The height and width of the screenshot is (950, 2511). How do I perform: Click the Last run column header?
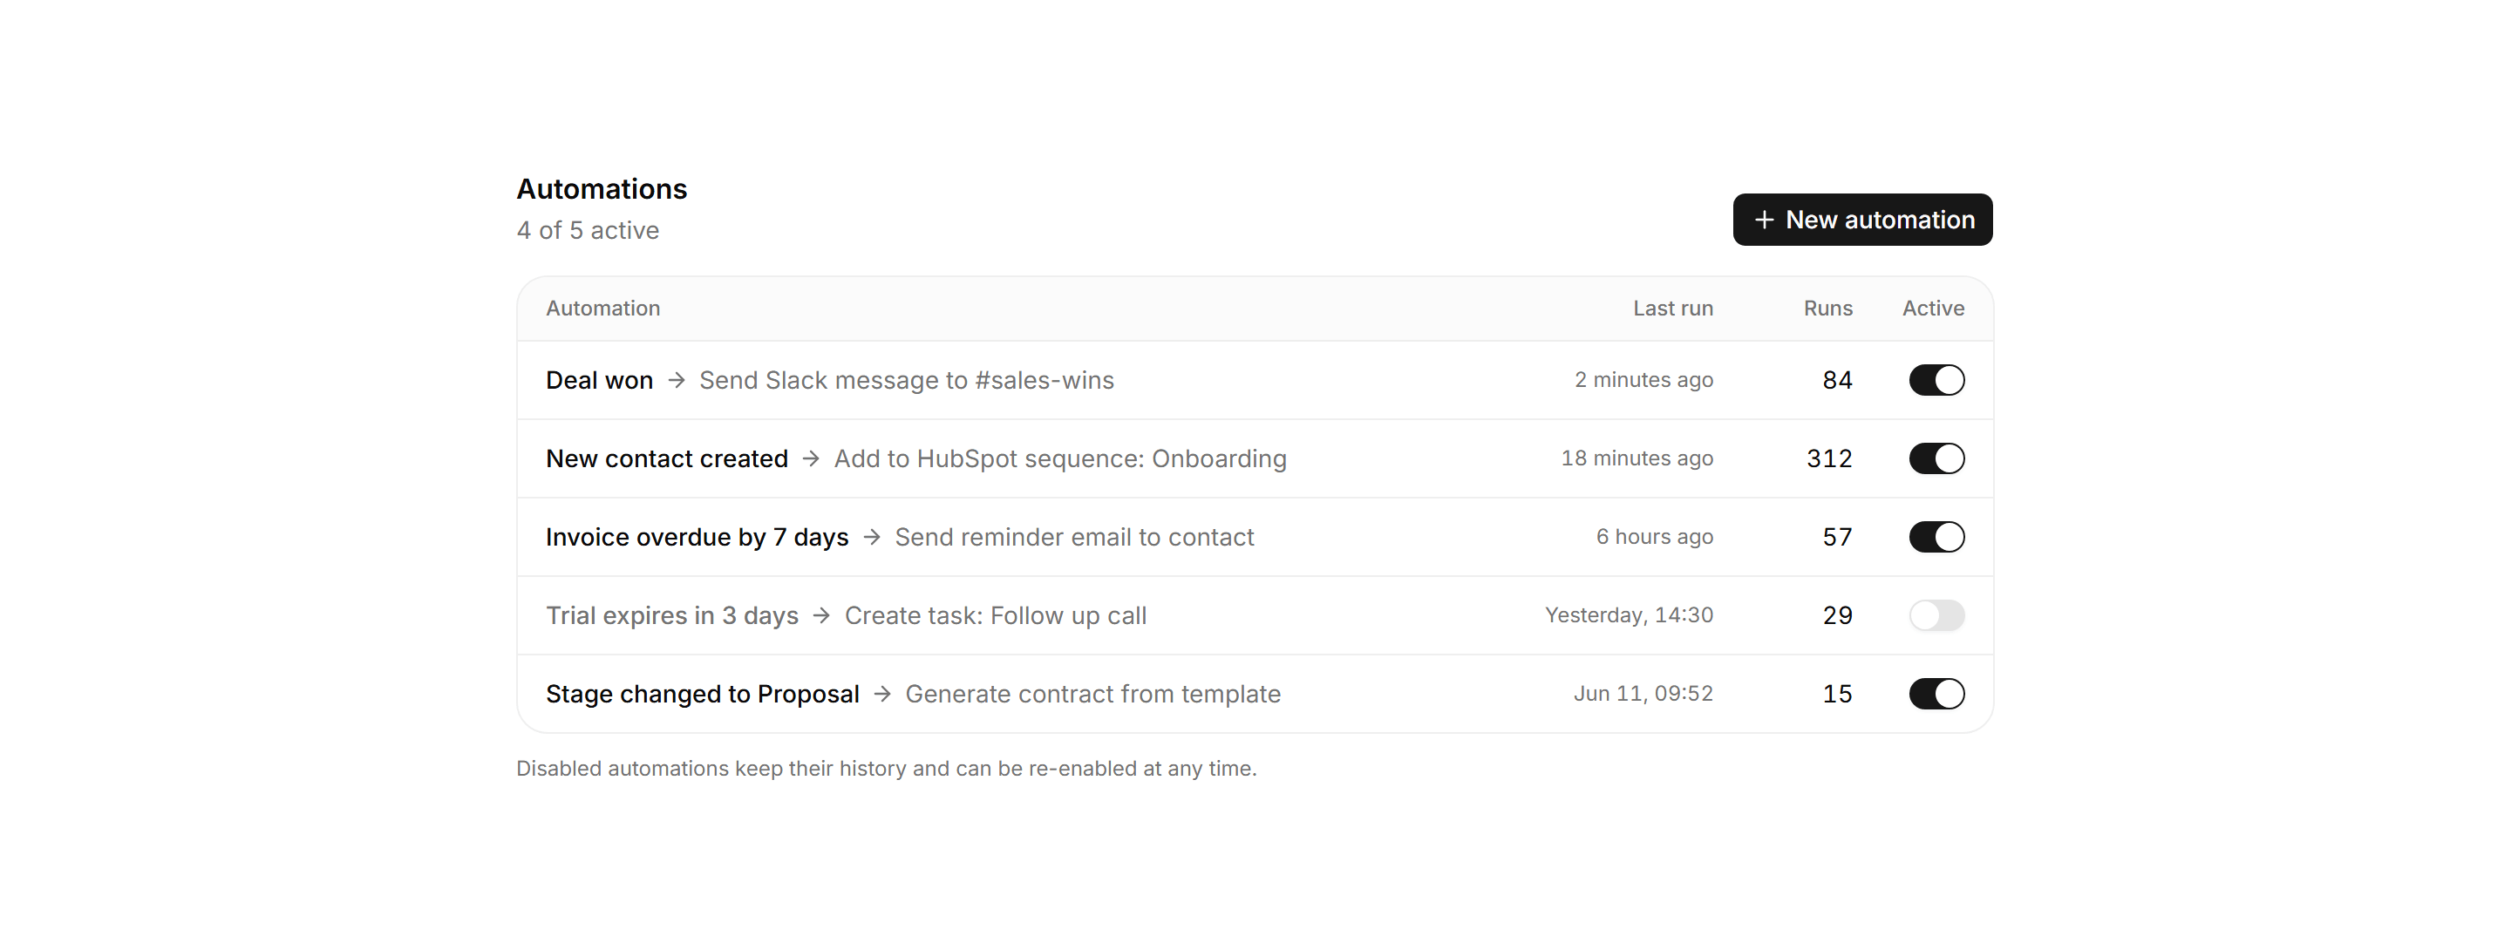[x=1673, y=308]
